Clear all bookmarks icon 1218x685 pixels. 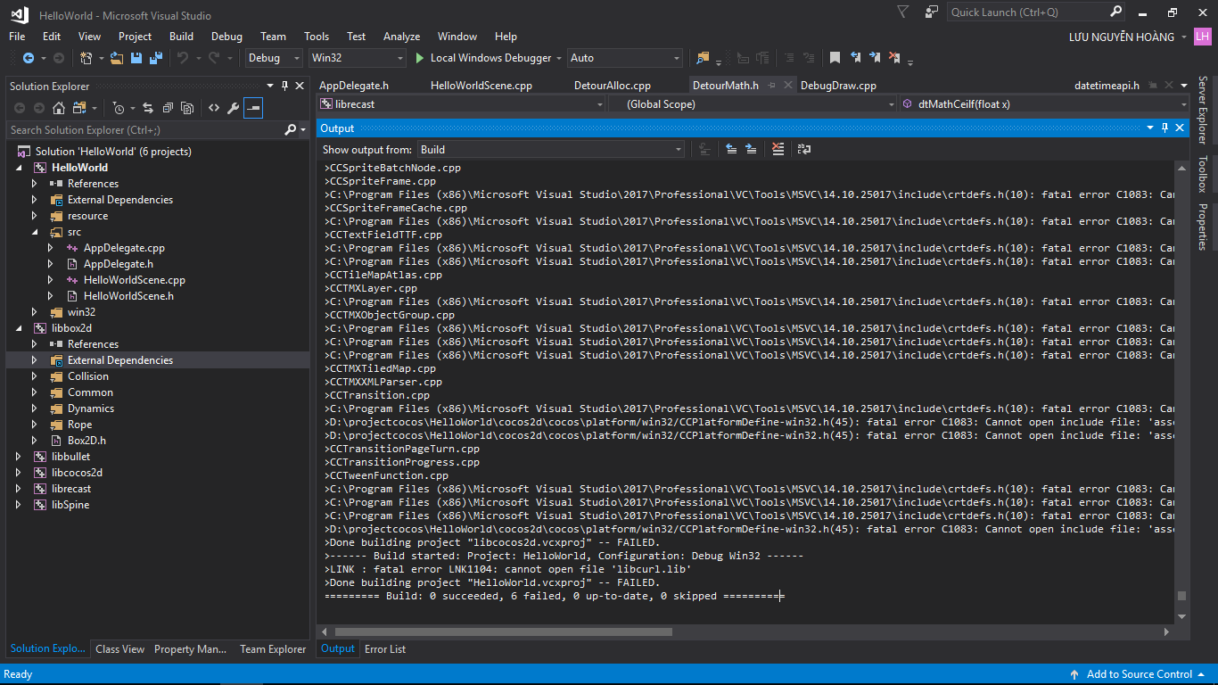click(x=895, y=58)
